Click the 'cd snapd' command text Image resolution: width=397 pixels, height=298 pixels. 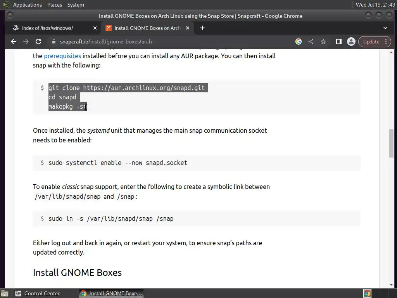pyautogui.click(x=62, y=97)
